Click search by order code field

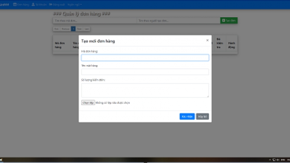tap(95, 20)
